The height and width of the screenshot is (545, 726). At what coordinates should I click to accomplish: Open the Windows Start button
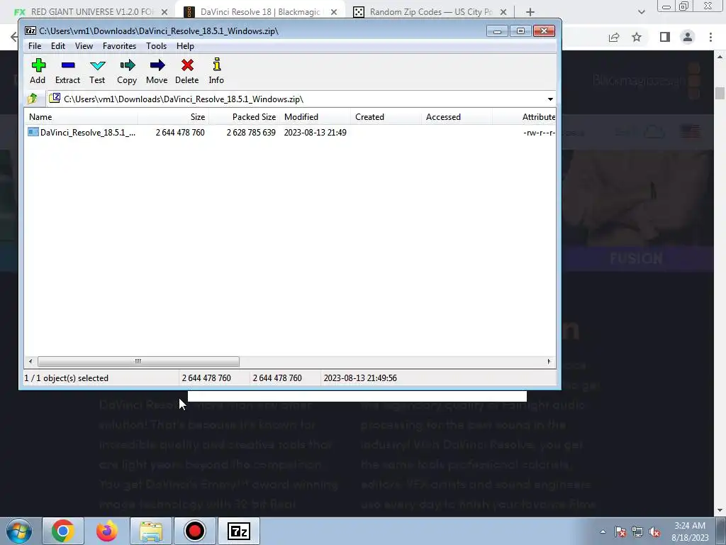(19, 531)
